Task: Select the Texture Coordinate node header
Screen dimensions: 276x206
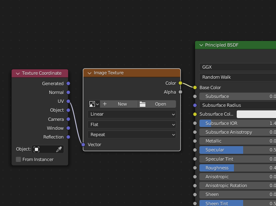Action: click(x=40, y=73)
